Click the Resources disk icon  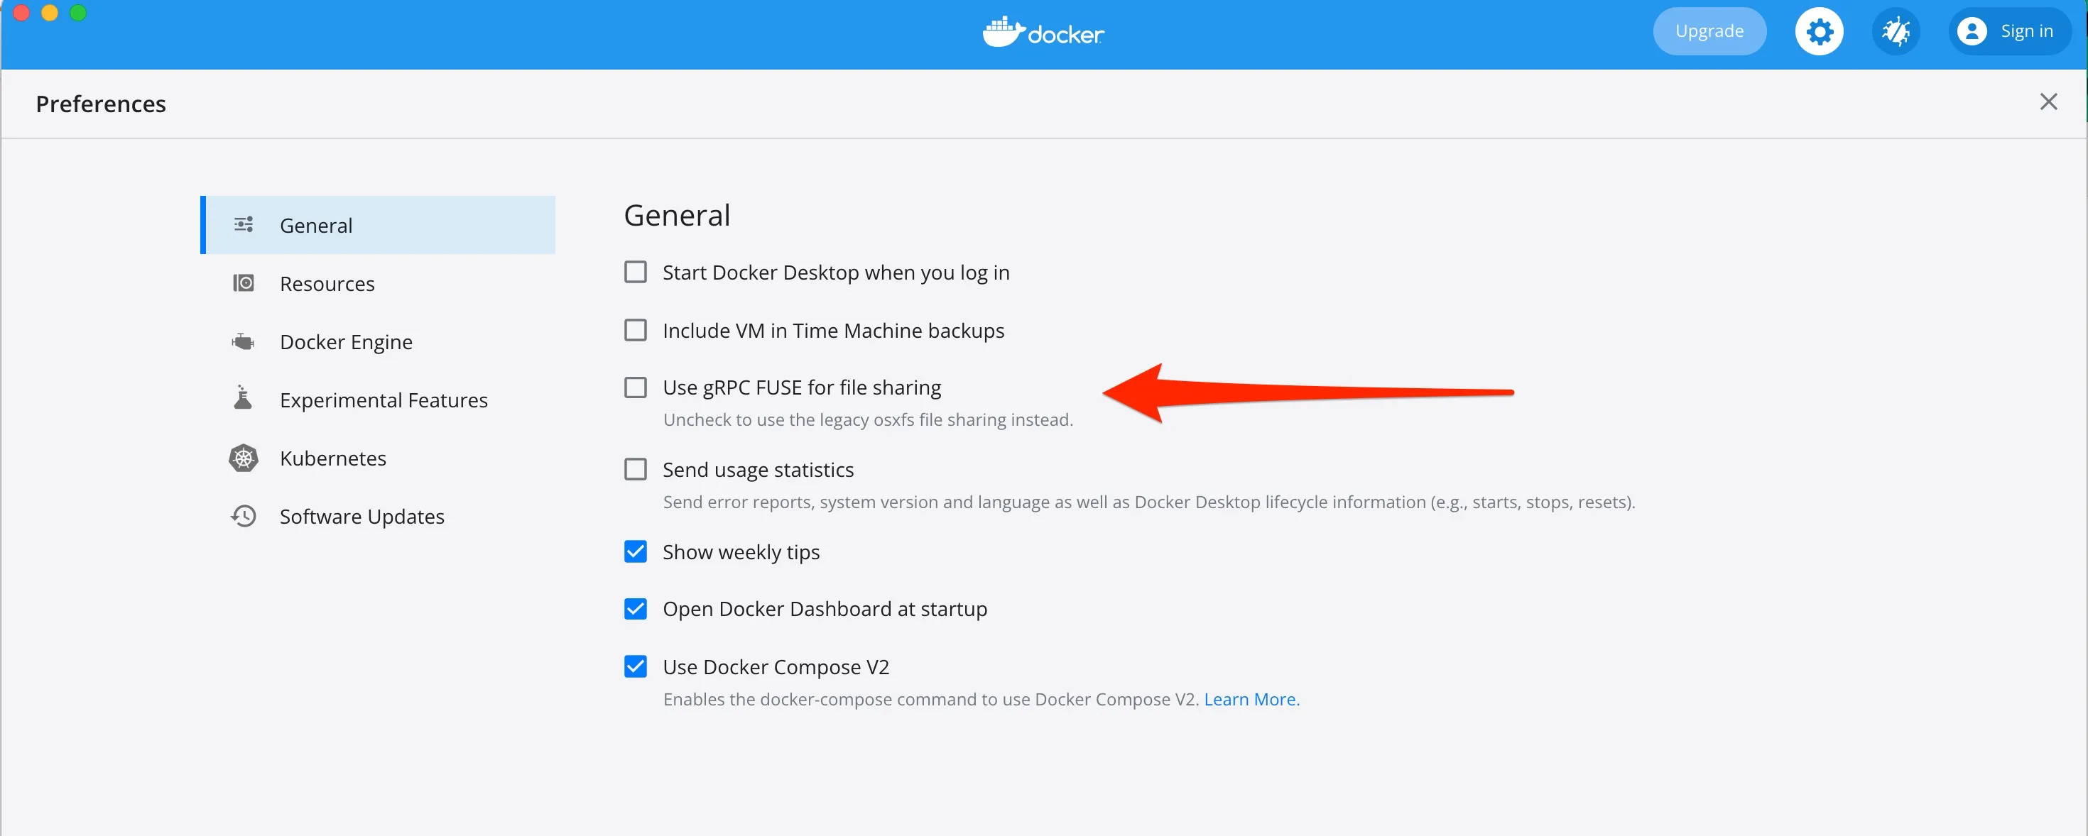(x=243, y=284)
